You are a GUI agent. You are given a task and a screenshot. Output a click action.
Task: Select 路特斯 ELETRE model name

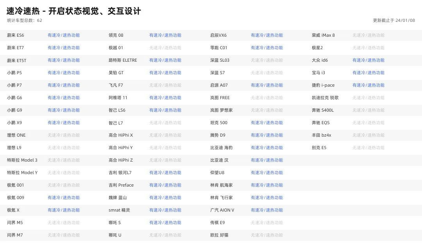pos(123,61)
